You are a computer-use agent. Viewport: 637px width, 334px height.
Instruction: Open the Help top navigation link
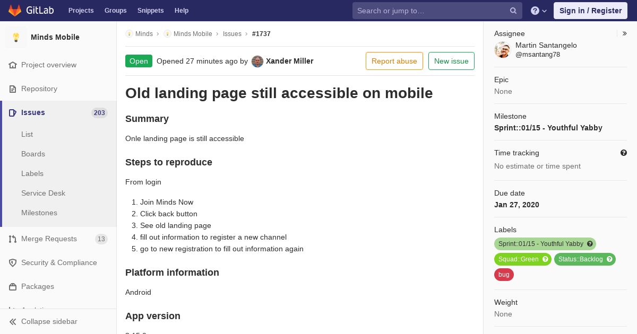point(182,11)
